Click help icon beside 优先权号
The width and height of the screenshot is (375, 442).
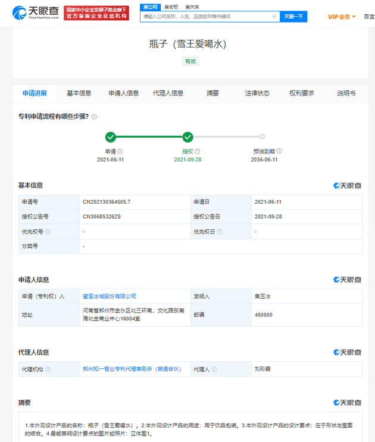click(x=48, y=232)
